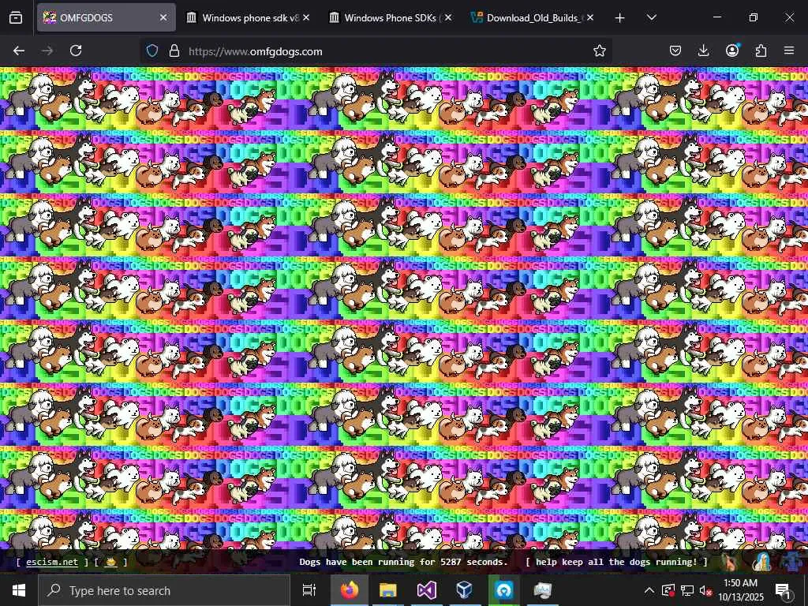Viewport: 808px width, 606px height.
Task: Open Task View on the taskbar
Action: [309, 590]
